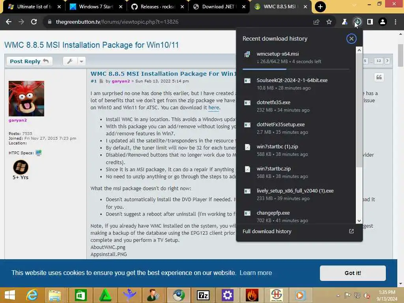Screen dimensions: 404x303
Task: Open Chrome Labs flask icon
Action: [344, 22]
